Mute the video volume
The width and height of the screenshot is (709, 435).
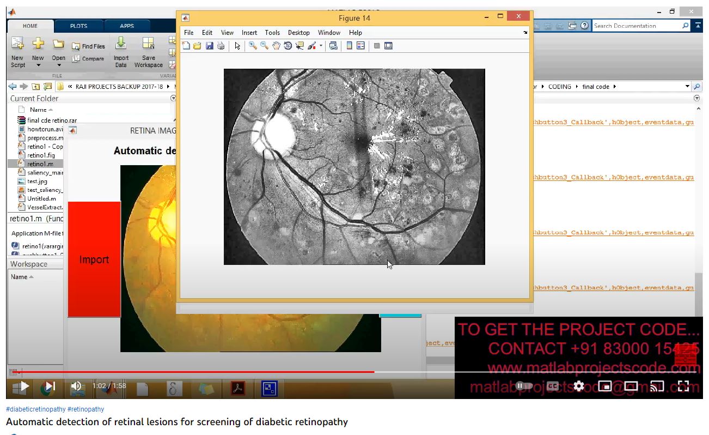click(76, 386)
